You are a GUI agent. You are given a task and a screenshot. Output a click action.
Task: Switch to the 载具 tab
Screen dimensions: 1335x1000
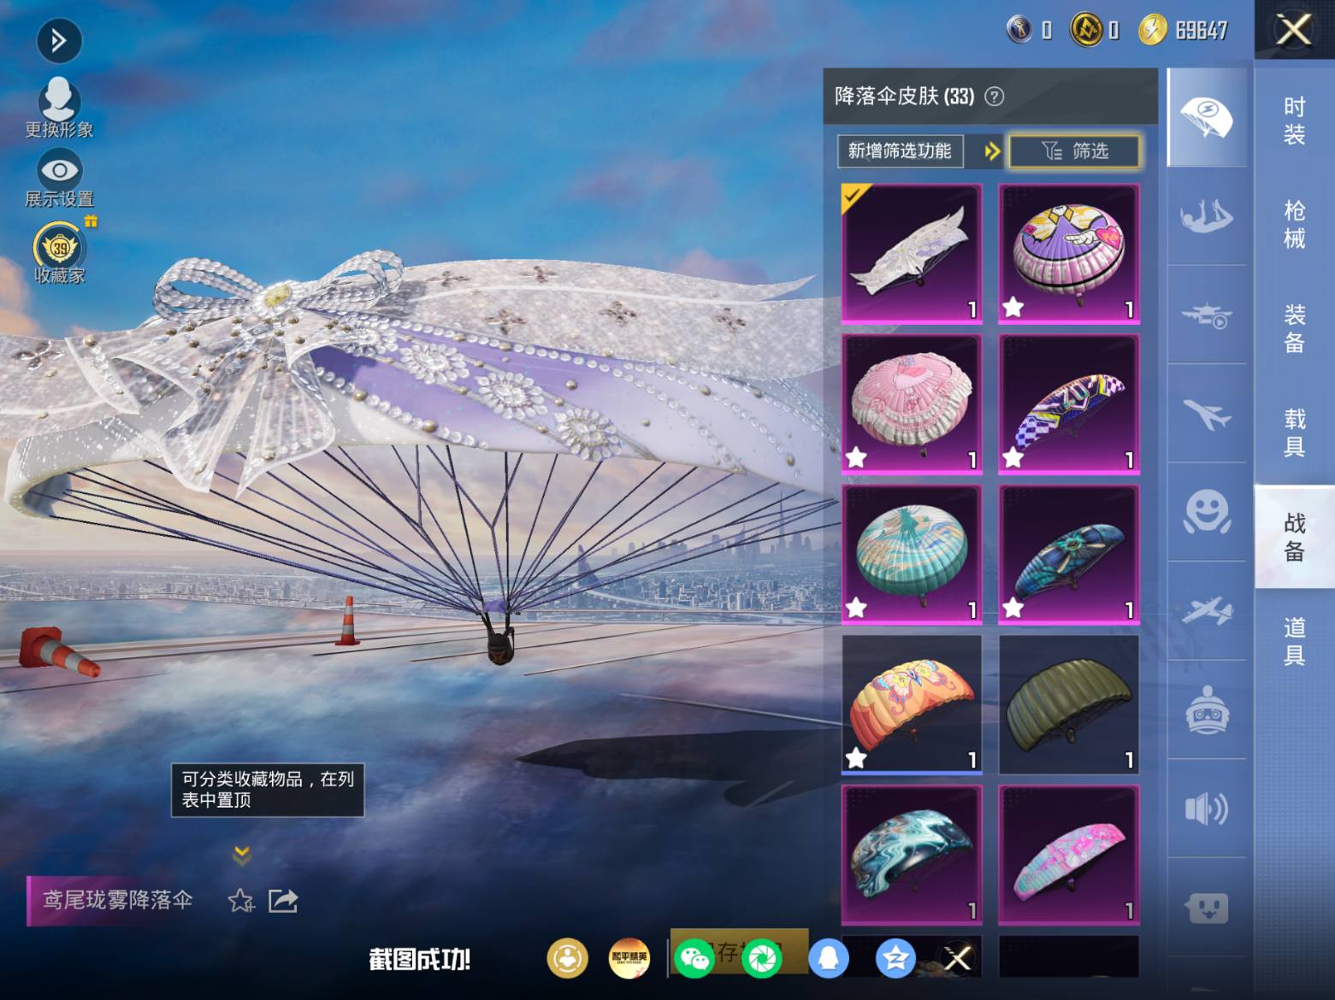[1294, 432]
